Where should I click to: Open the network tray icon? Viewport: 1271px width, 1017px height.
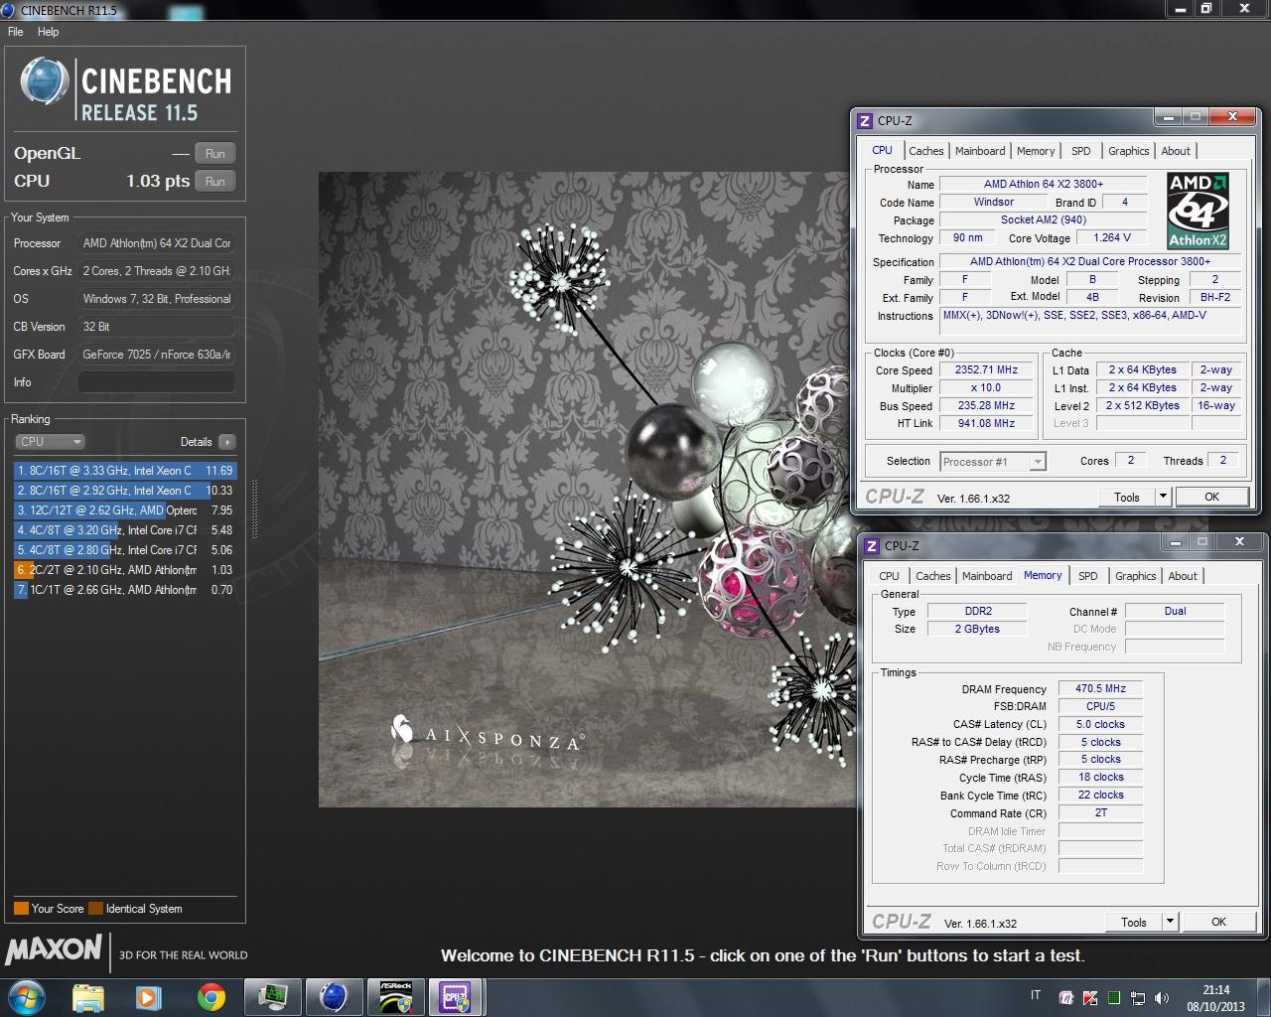pos(1138,998)
